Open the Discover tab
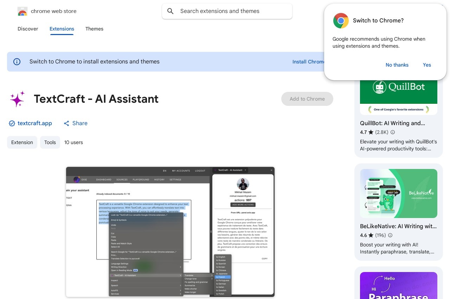 tap(28, 29)
